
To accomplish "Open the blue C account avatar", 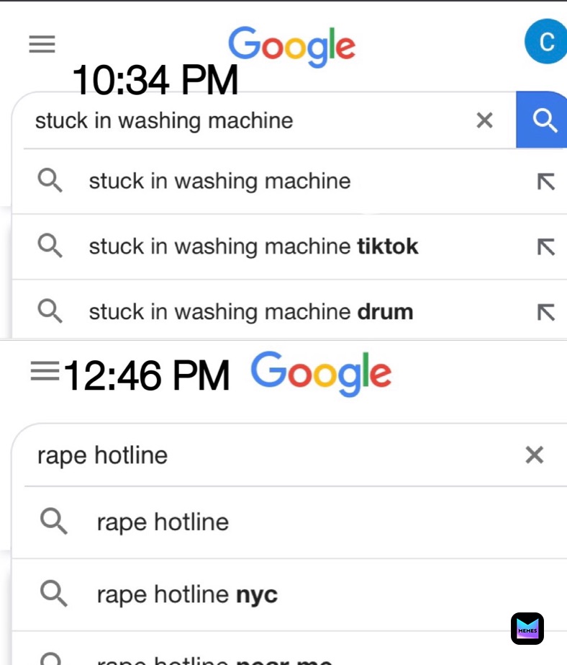I will [x=546, y=42].
